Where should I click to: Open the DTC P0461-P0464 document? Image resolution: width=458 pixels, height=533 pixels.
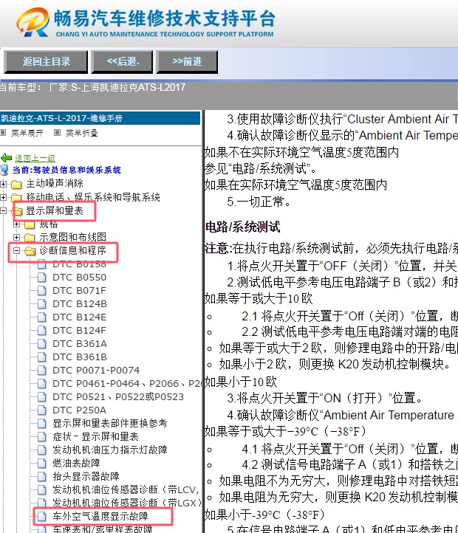click(127, 383)
